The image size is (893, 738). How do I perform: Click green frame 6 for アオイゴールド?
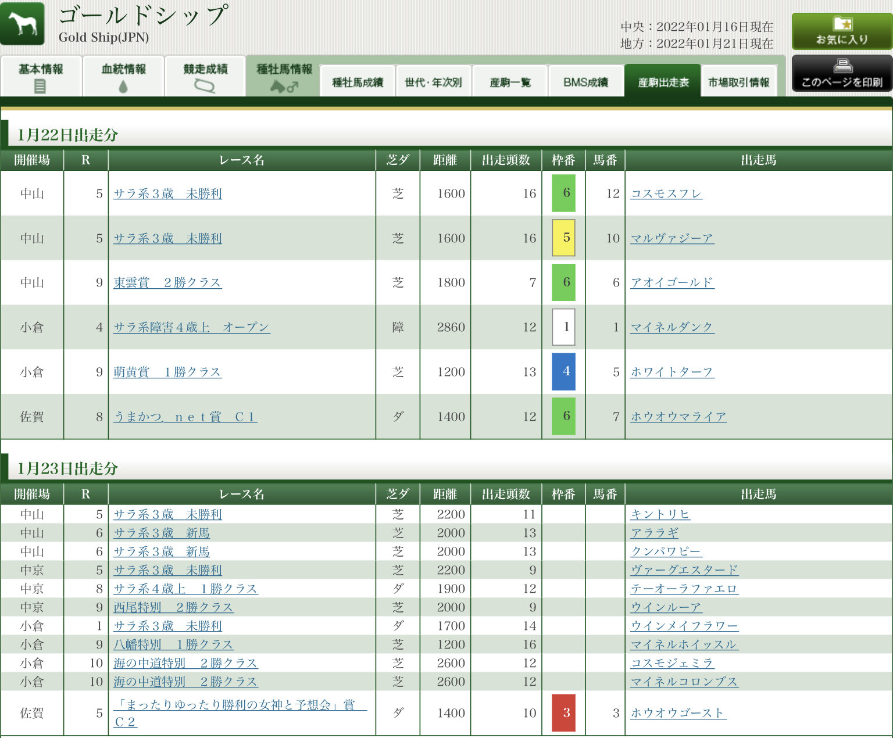[563, 282]
